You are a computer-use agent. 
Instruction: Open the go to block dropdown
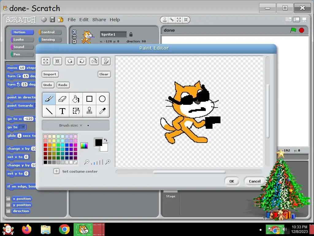[23, 127]
